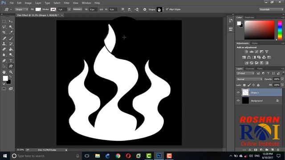Click the shape width input field
This screenshot has width=285, height=160.
[x=93, y=9]
